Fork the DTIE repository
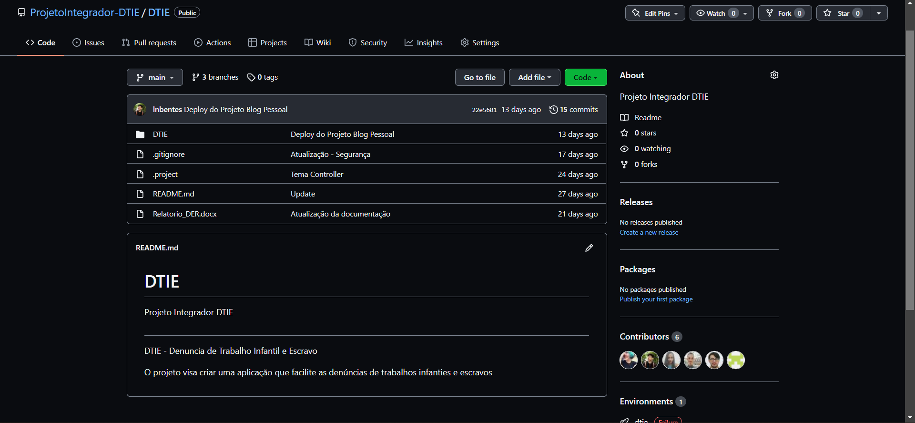The height and width of the screenshot is (423, 915). (785, 13)
